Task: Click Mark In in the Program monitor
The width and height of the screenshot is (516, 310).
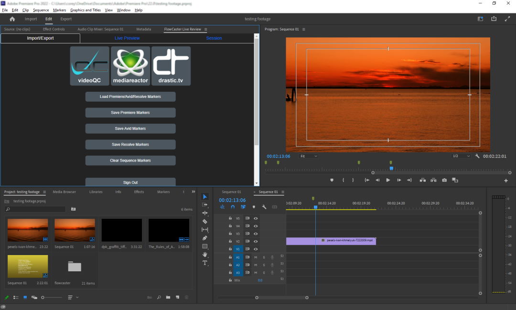Action: pos(343,181)
